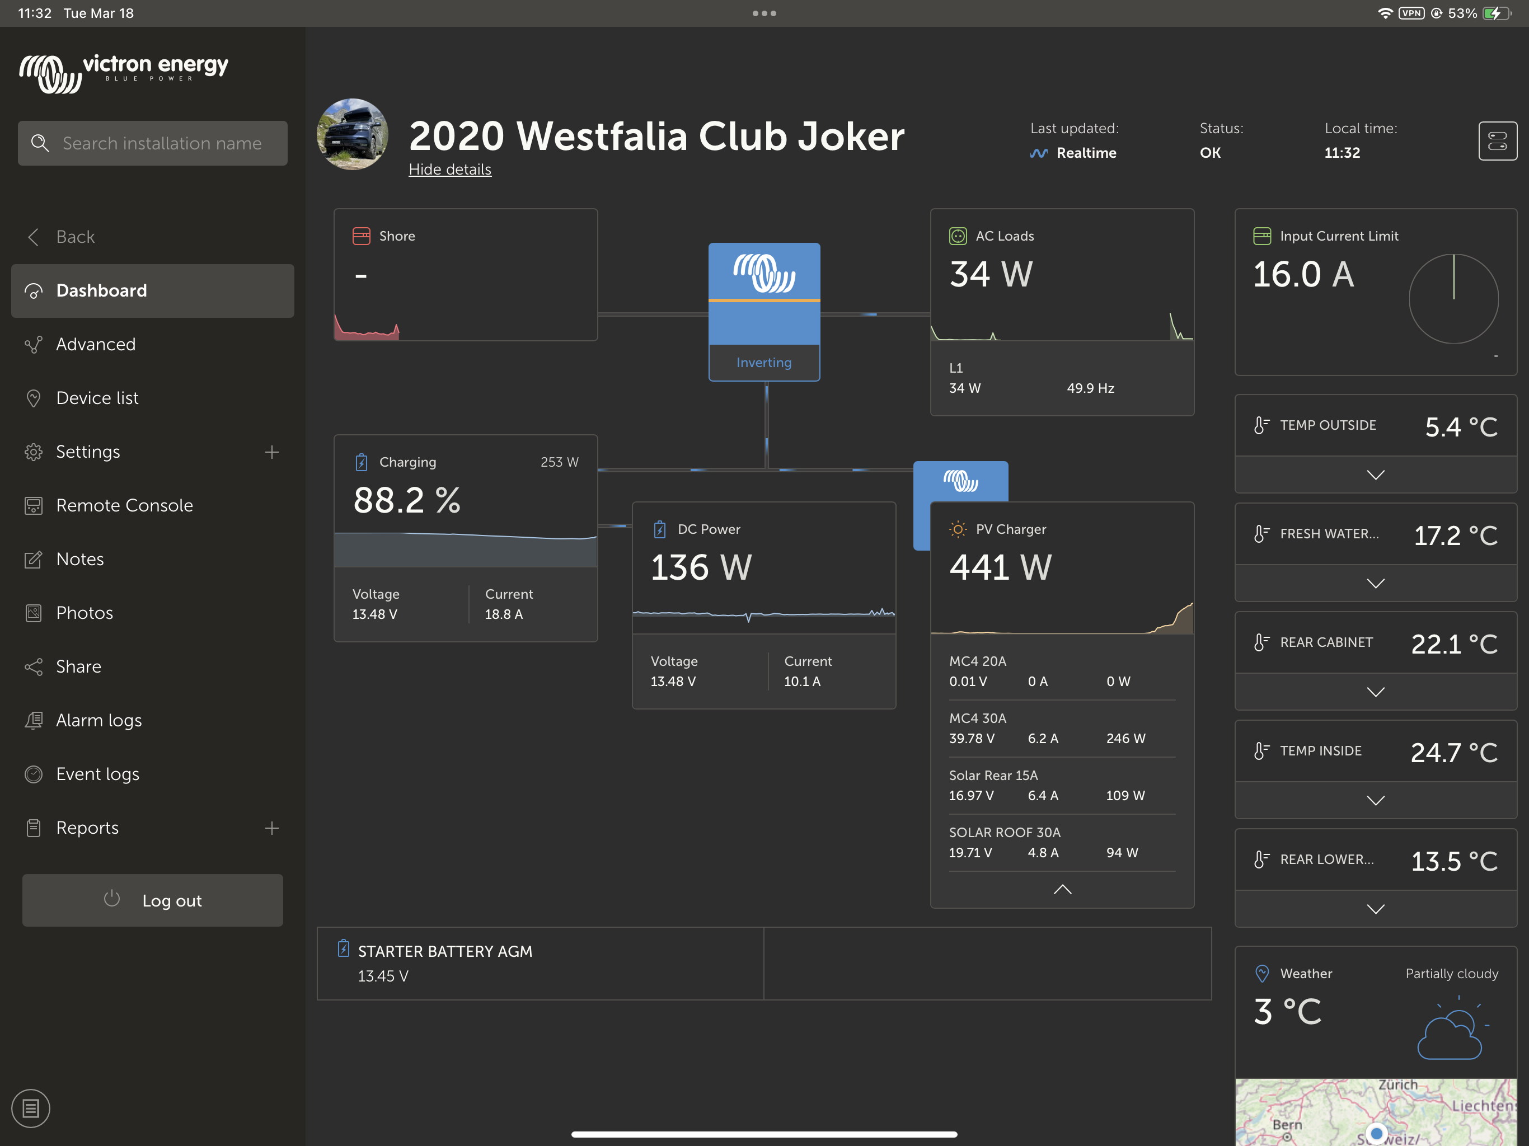1529x1146 pixels.
Task: Click the battery percentage in status bar
Action: tap(1462, 13)
